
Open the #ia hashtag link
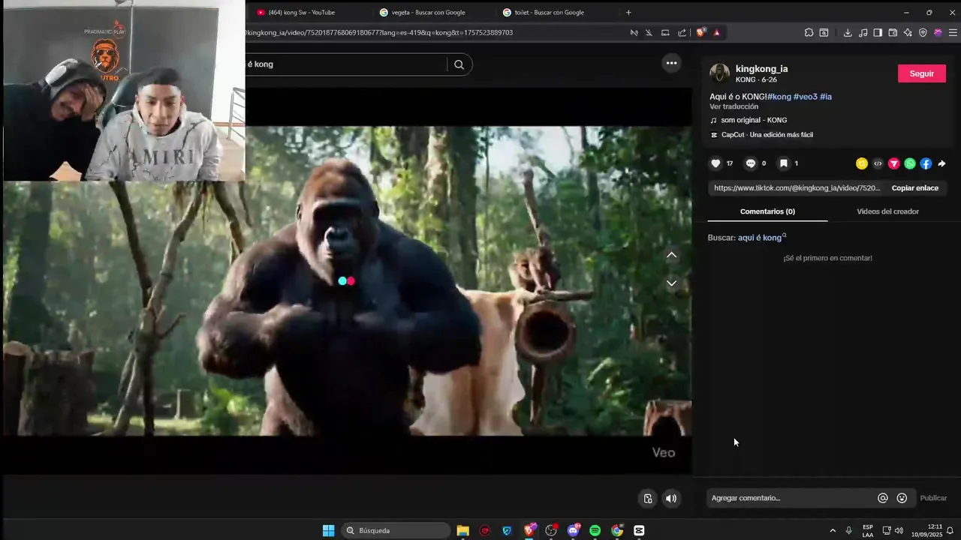[826, 97]
